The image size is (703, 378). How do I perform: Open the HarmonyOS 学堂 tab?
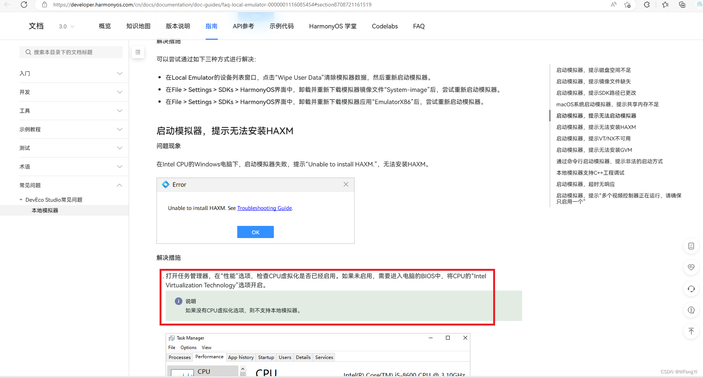333,26
